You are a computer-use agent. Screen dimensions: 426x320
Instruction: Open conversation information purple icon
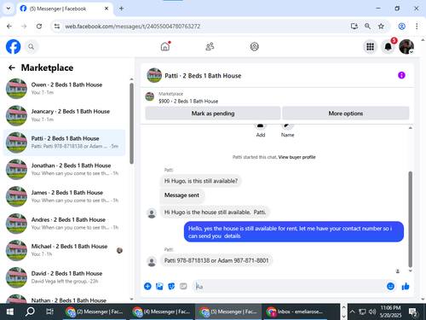401,75
